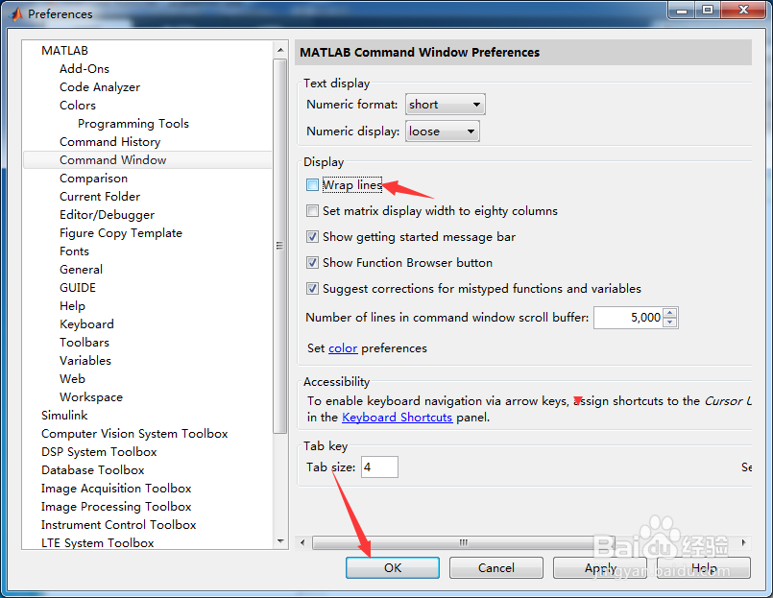This screenshot has width=773, height=598.
Task: Open the Numeric format dropdown
Action: tap(446, 105)
